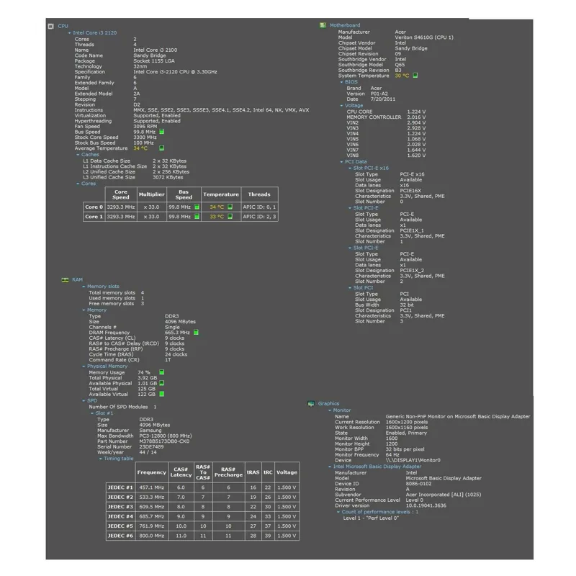The width and height of the screenshot is (576, 576).
Task: Collapse the BIOS subsection
Action: pyautogui.click(x=341, y=82)
